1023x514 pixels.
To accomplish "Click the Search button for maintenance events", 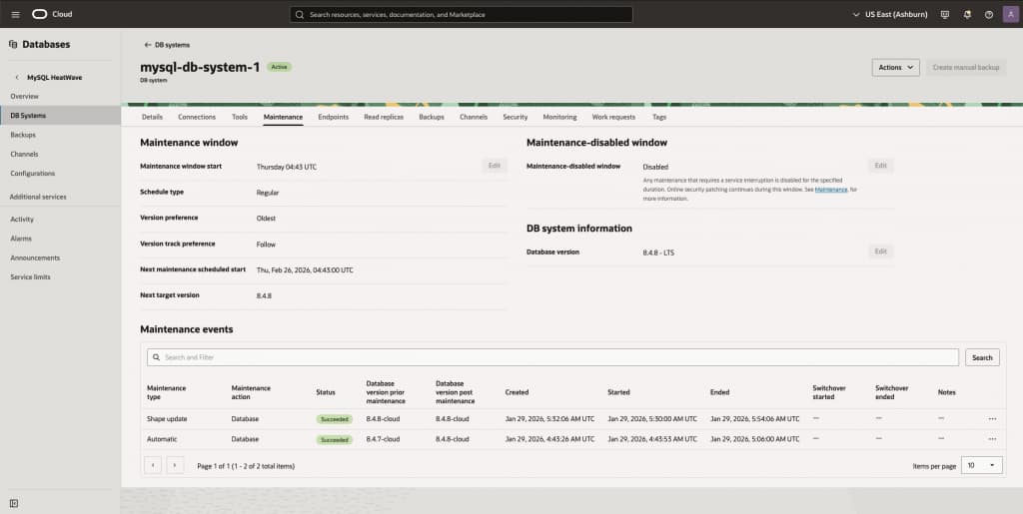I will [x=983, y=357].
